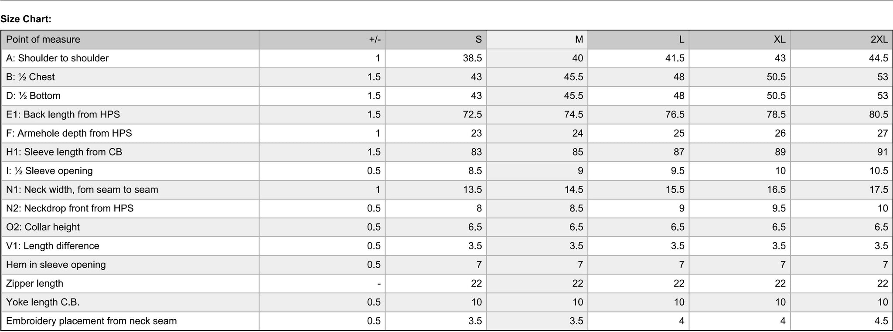Click the 'N1: Neck width, fom seam to seam' label
Screen dimensions: 893x332
click(x=82, y=190)
